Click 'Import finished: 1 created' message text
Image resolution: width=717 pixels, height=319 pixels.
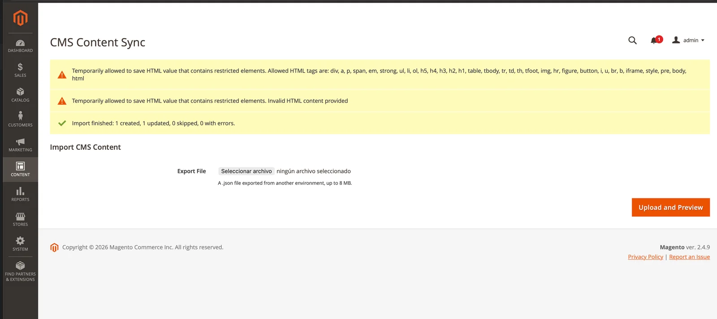(x=153, y=123)
